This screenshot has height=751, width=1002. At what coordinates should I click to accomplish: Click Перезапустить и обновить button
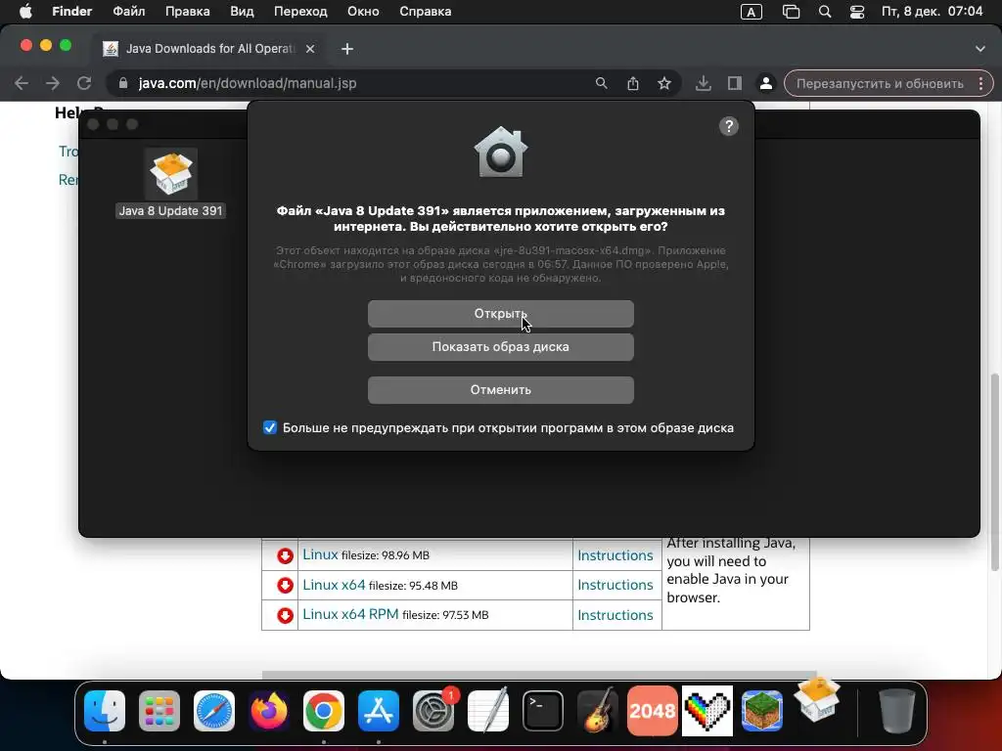coord(880,84)
